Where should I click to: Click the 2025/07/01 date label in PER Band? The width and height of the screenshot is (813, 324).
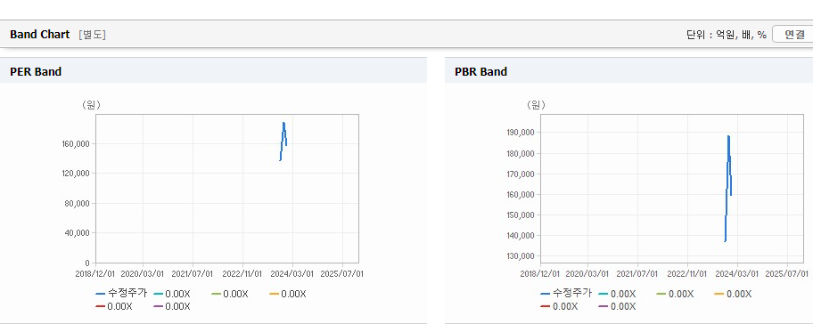[x=342, y=273]
